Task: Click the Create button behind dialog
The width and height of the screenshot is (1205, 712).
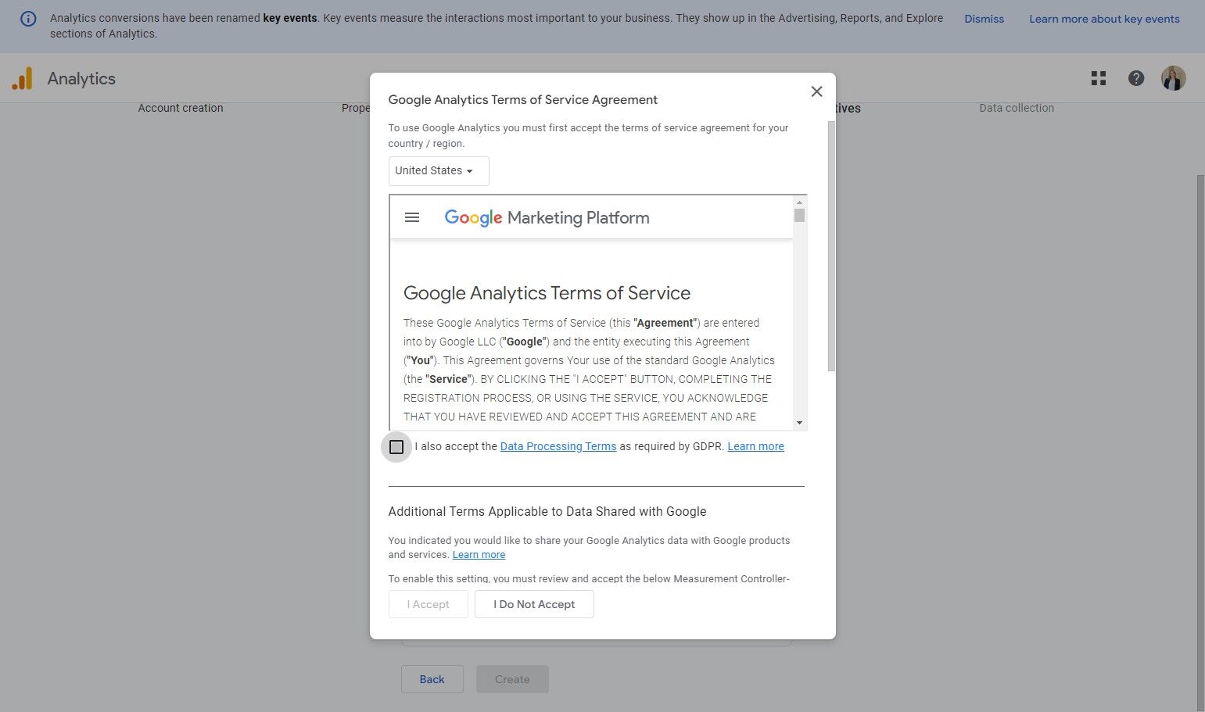Action: [x=512, y=679]
